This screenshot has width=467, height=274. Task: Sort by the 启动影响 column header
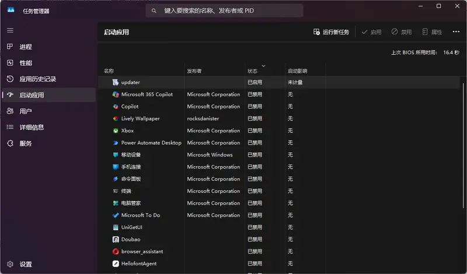pos(297,71)
